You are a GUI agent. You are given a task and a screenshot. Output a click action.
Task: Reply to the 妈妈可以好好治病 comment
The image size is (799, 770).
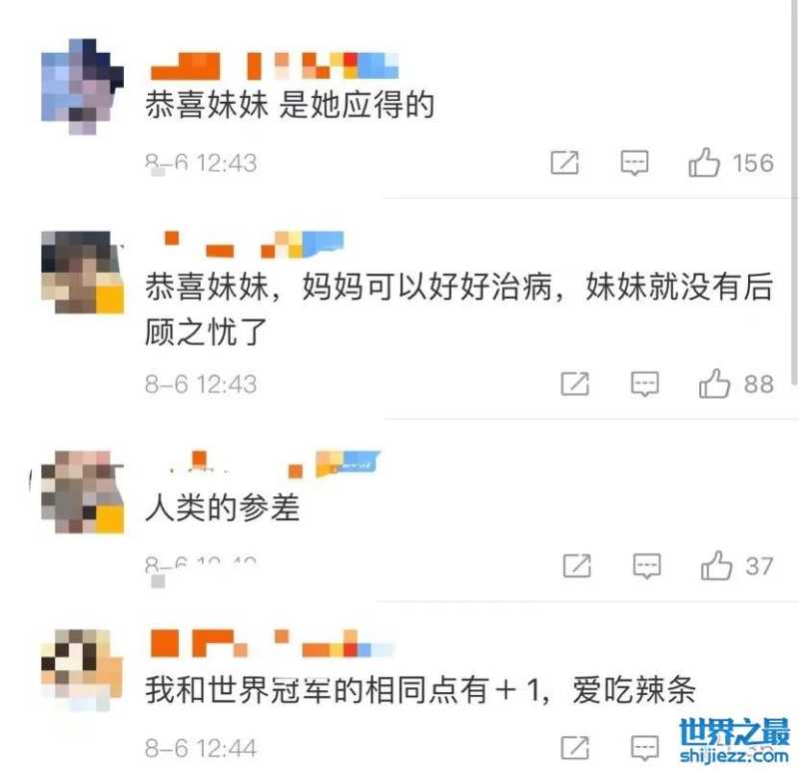[644, 384]
